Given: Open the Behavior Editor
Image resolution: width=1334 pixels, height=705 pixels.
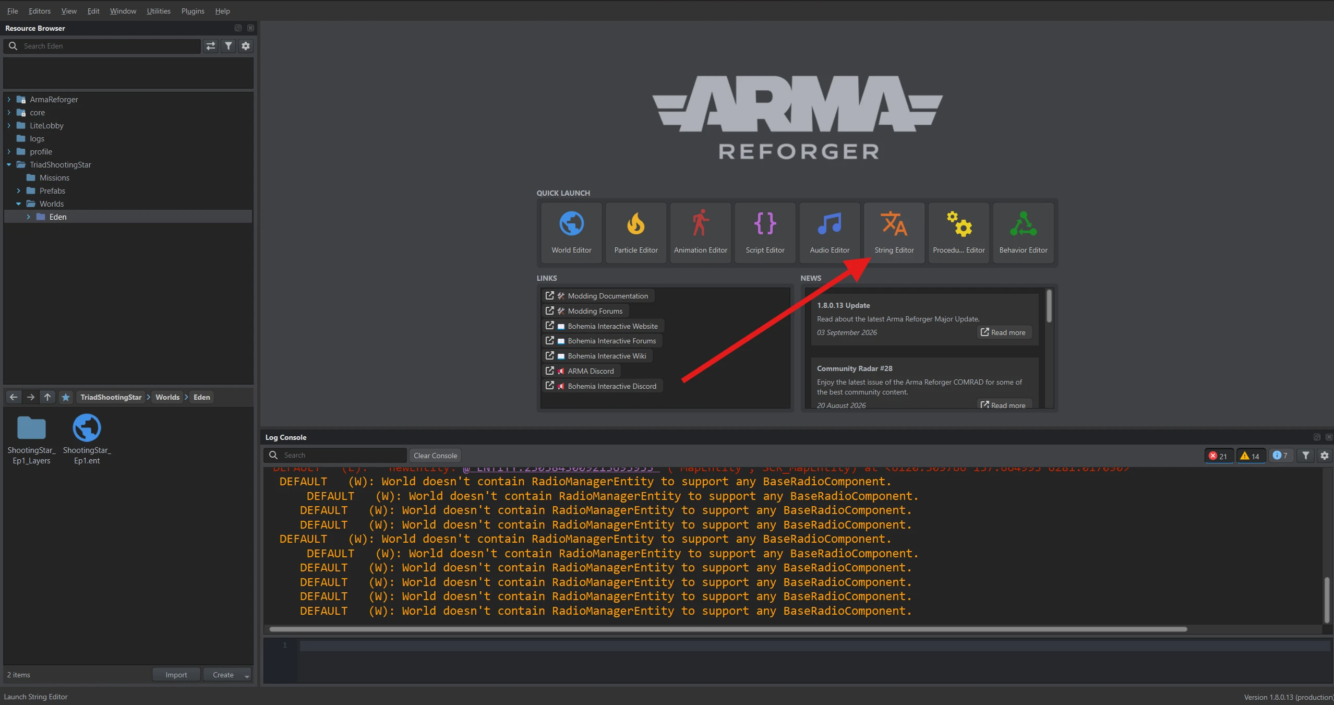Looking at the screenshot, I should pyautogui.click(x=1023, y=233).
